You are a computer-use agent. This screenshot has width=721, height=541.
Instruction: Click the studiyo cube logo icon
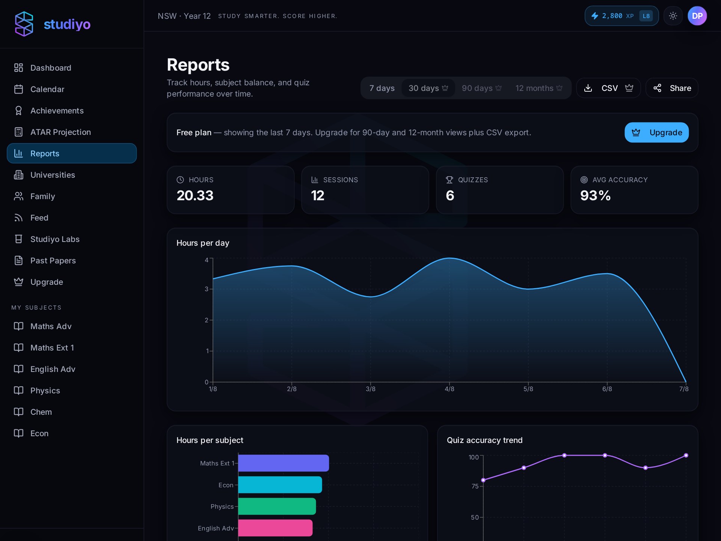click(24, 24)
